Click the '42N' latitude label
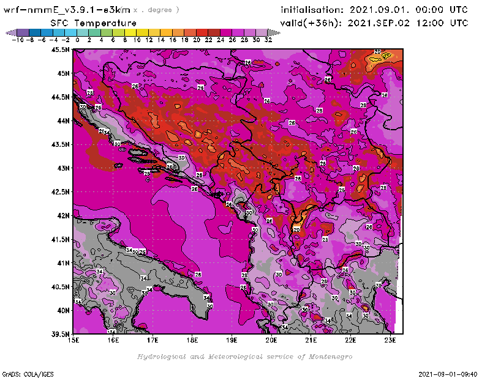This screenshot has height=378, width=490. pos(63,216)
